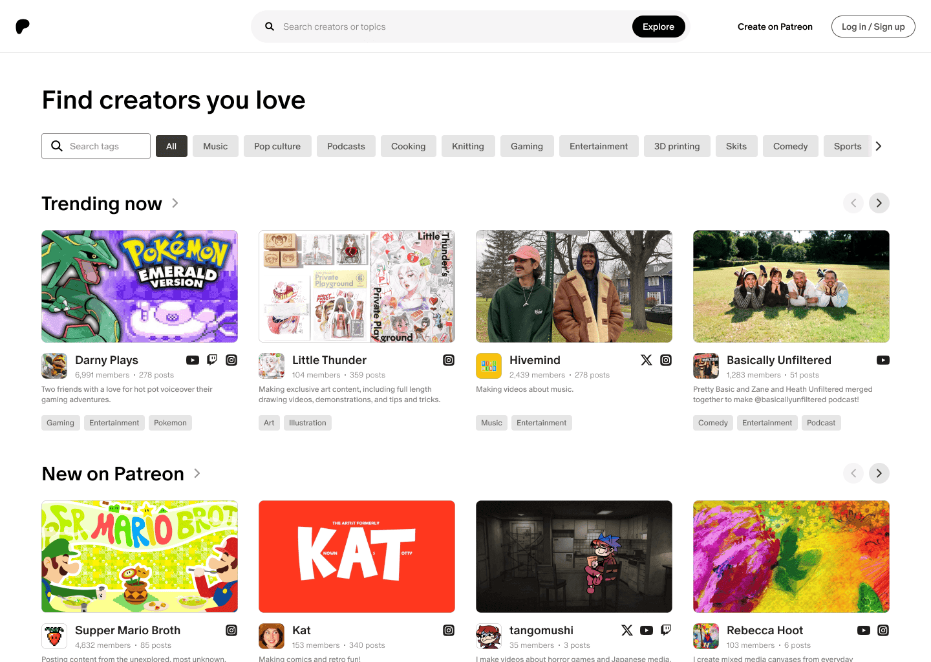Open Hivemind's X (Twitter) icon
Screen dimensions: 931x662
pyautogui.click(x=647, y=360)
